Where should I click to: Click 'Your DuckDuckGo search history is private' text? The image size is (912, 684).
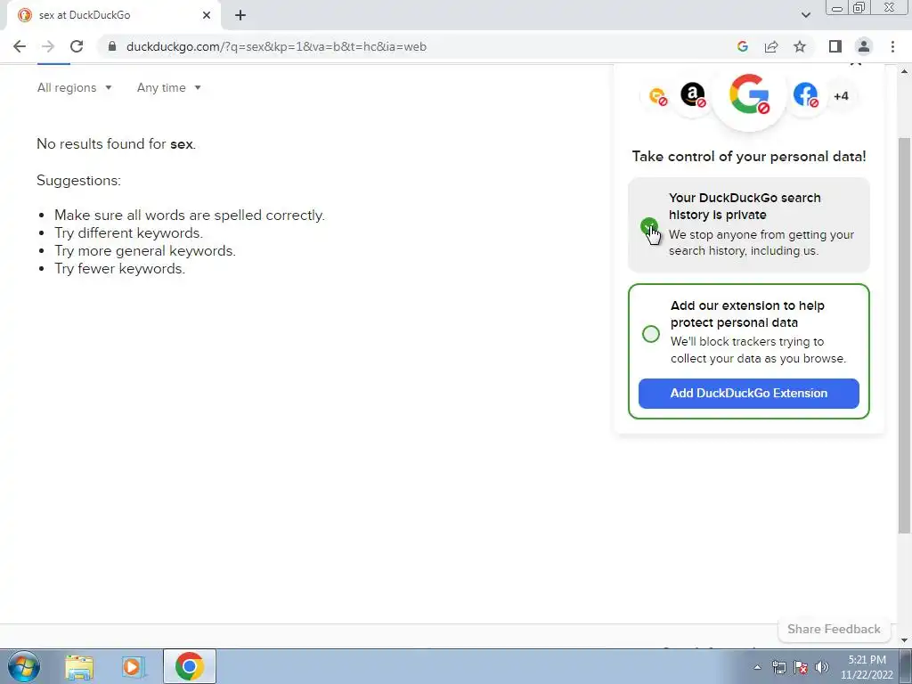[745, 206]
